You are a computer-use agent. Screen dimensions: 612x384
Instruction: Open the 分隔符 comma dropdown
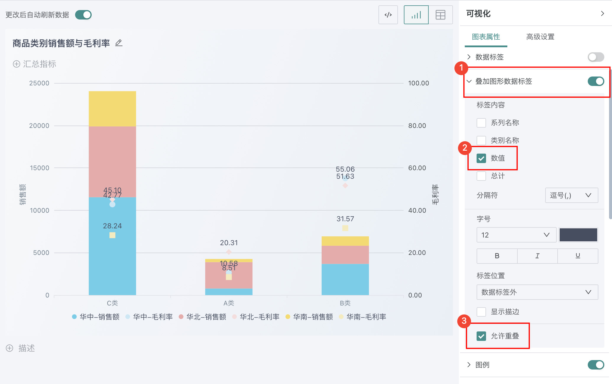click(571, 195)
